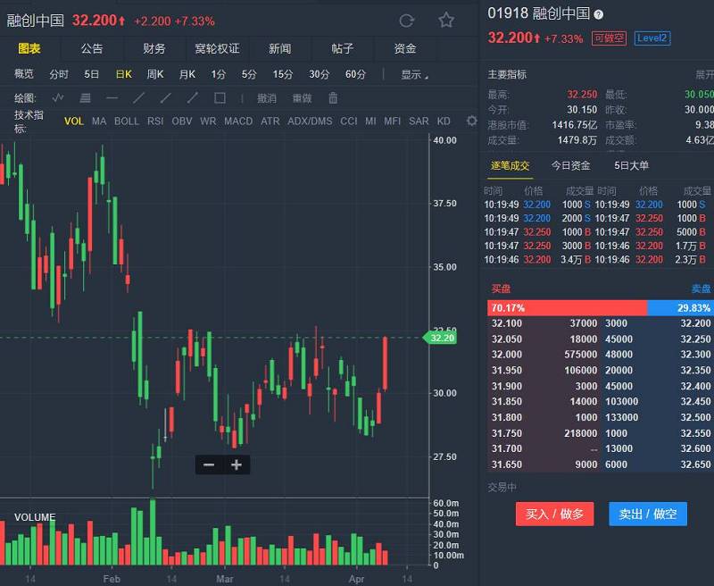714x586 pixels.
Task: Enable the MI indicator
Action: coord(370,121)
